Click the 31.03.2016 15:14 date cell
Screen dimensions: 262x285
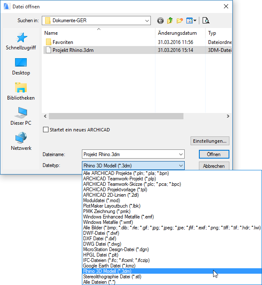click(176, 50)
